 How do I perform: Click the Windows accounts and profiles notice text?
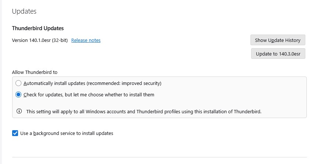coord(144,111)
